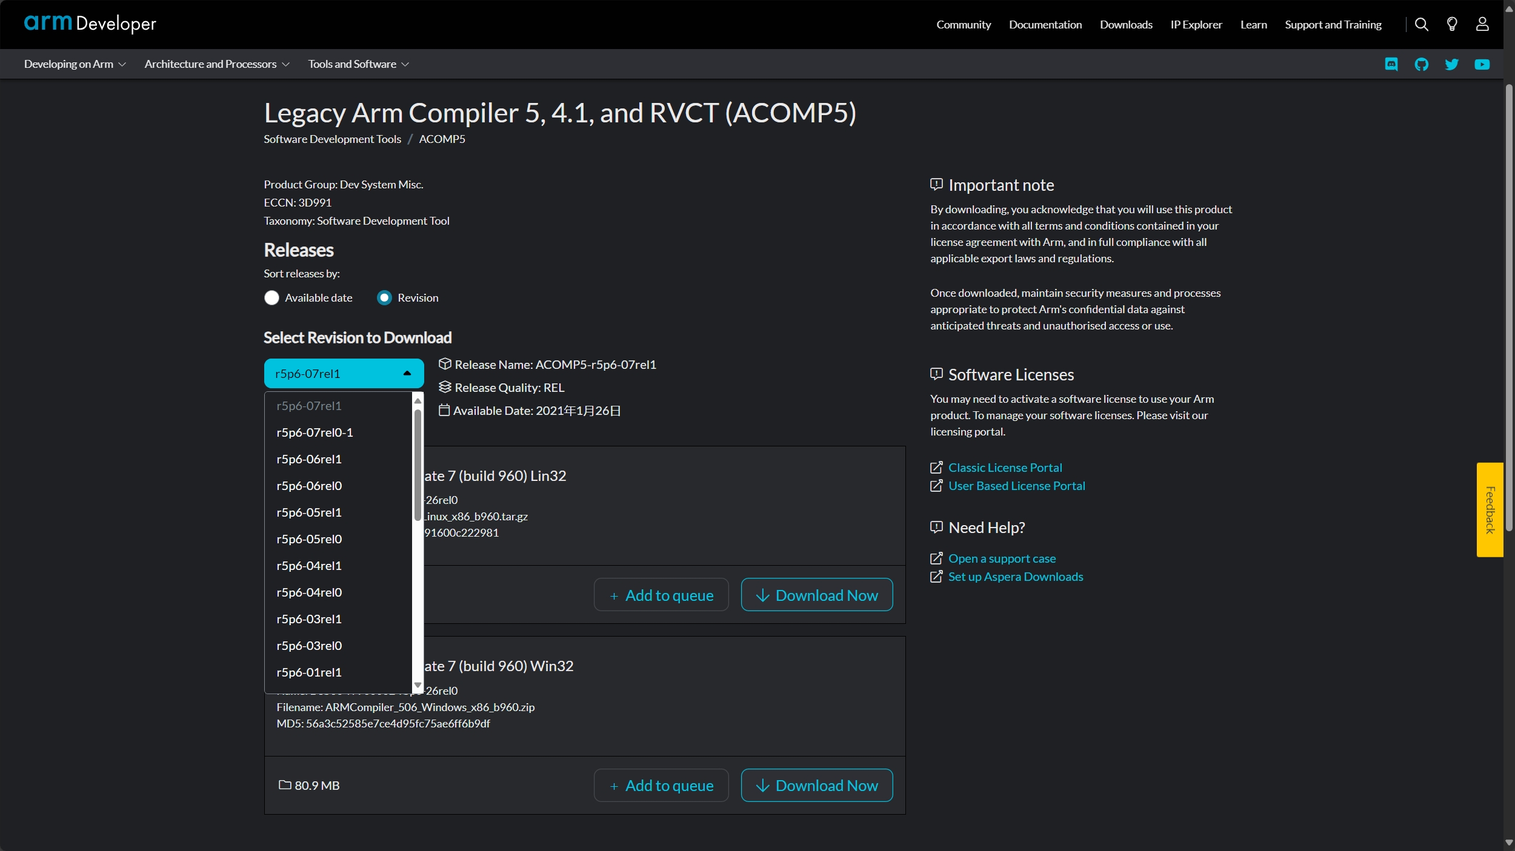Open the Discord chat icon
1515x851 pixels.
pos(1391,64)
